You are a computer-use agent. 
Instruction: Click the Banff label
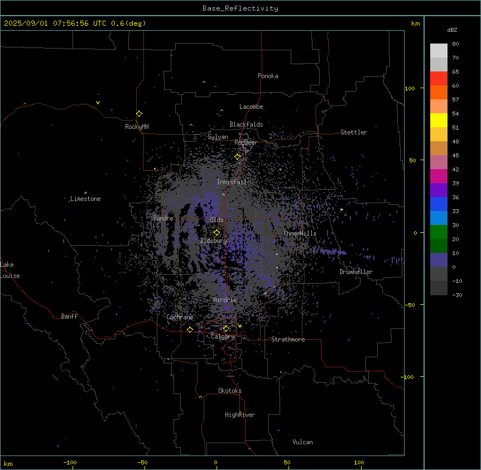click(x=69, y=316)
